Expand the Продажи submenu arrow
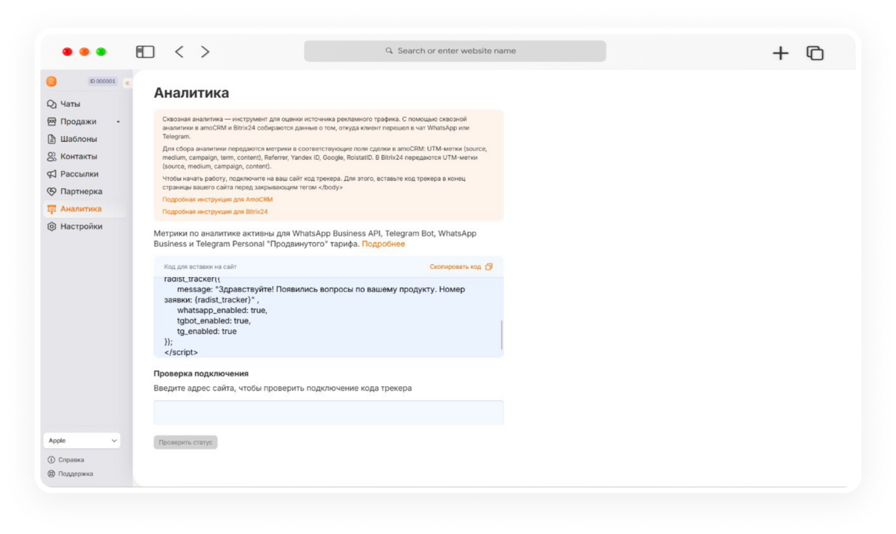The height and width of the screenshot is (534, 896). (x=118, y=122)
